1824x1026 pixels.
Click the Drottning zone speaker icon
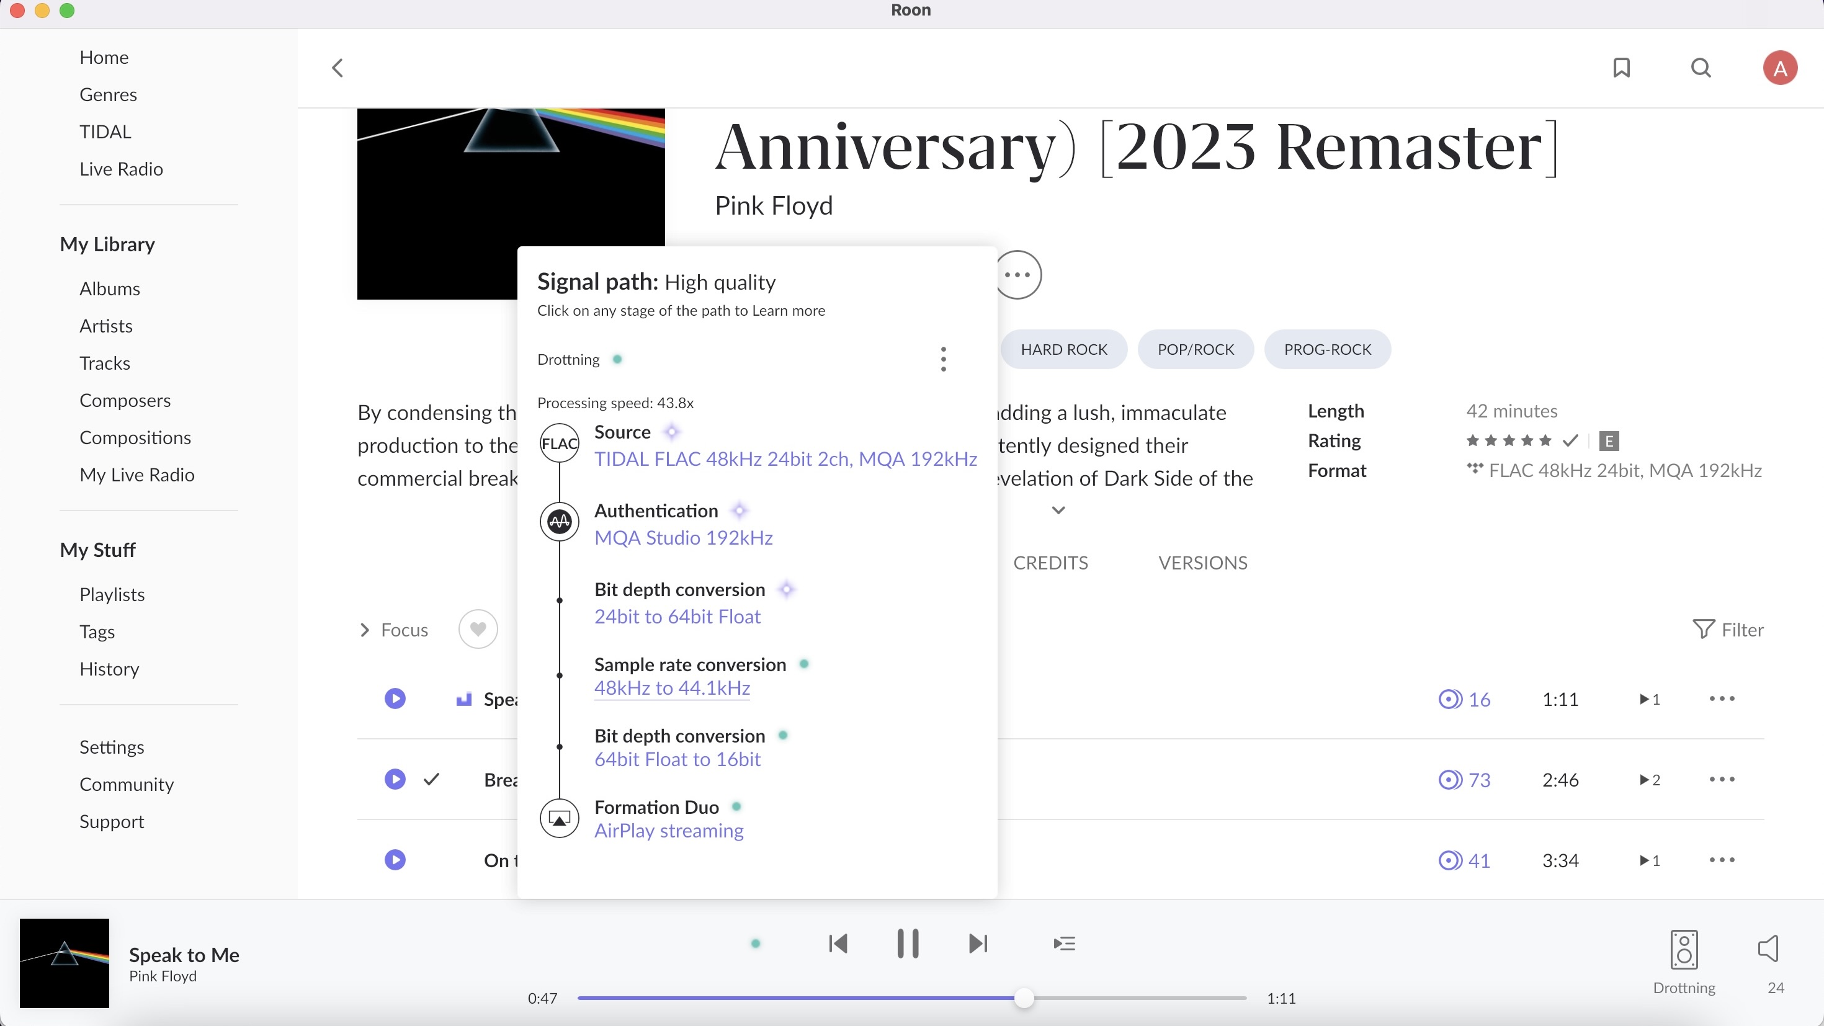click(x=1684, y=950)
